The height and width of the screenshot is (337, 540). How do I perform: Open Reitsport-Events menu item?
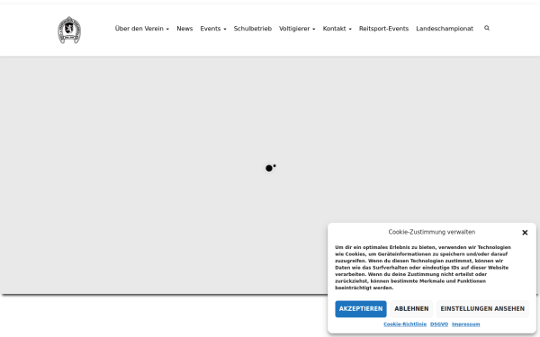click(383, 29)
